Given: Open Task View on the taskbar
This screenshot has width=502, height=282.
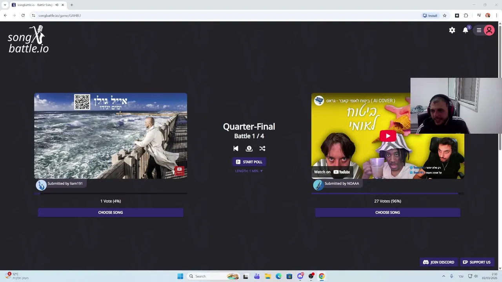Looking at the screenshot, I should pyautogui.click(x=246, y=276).
